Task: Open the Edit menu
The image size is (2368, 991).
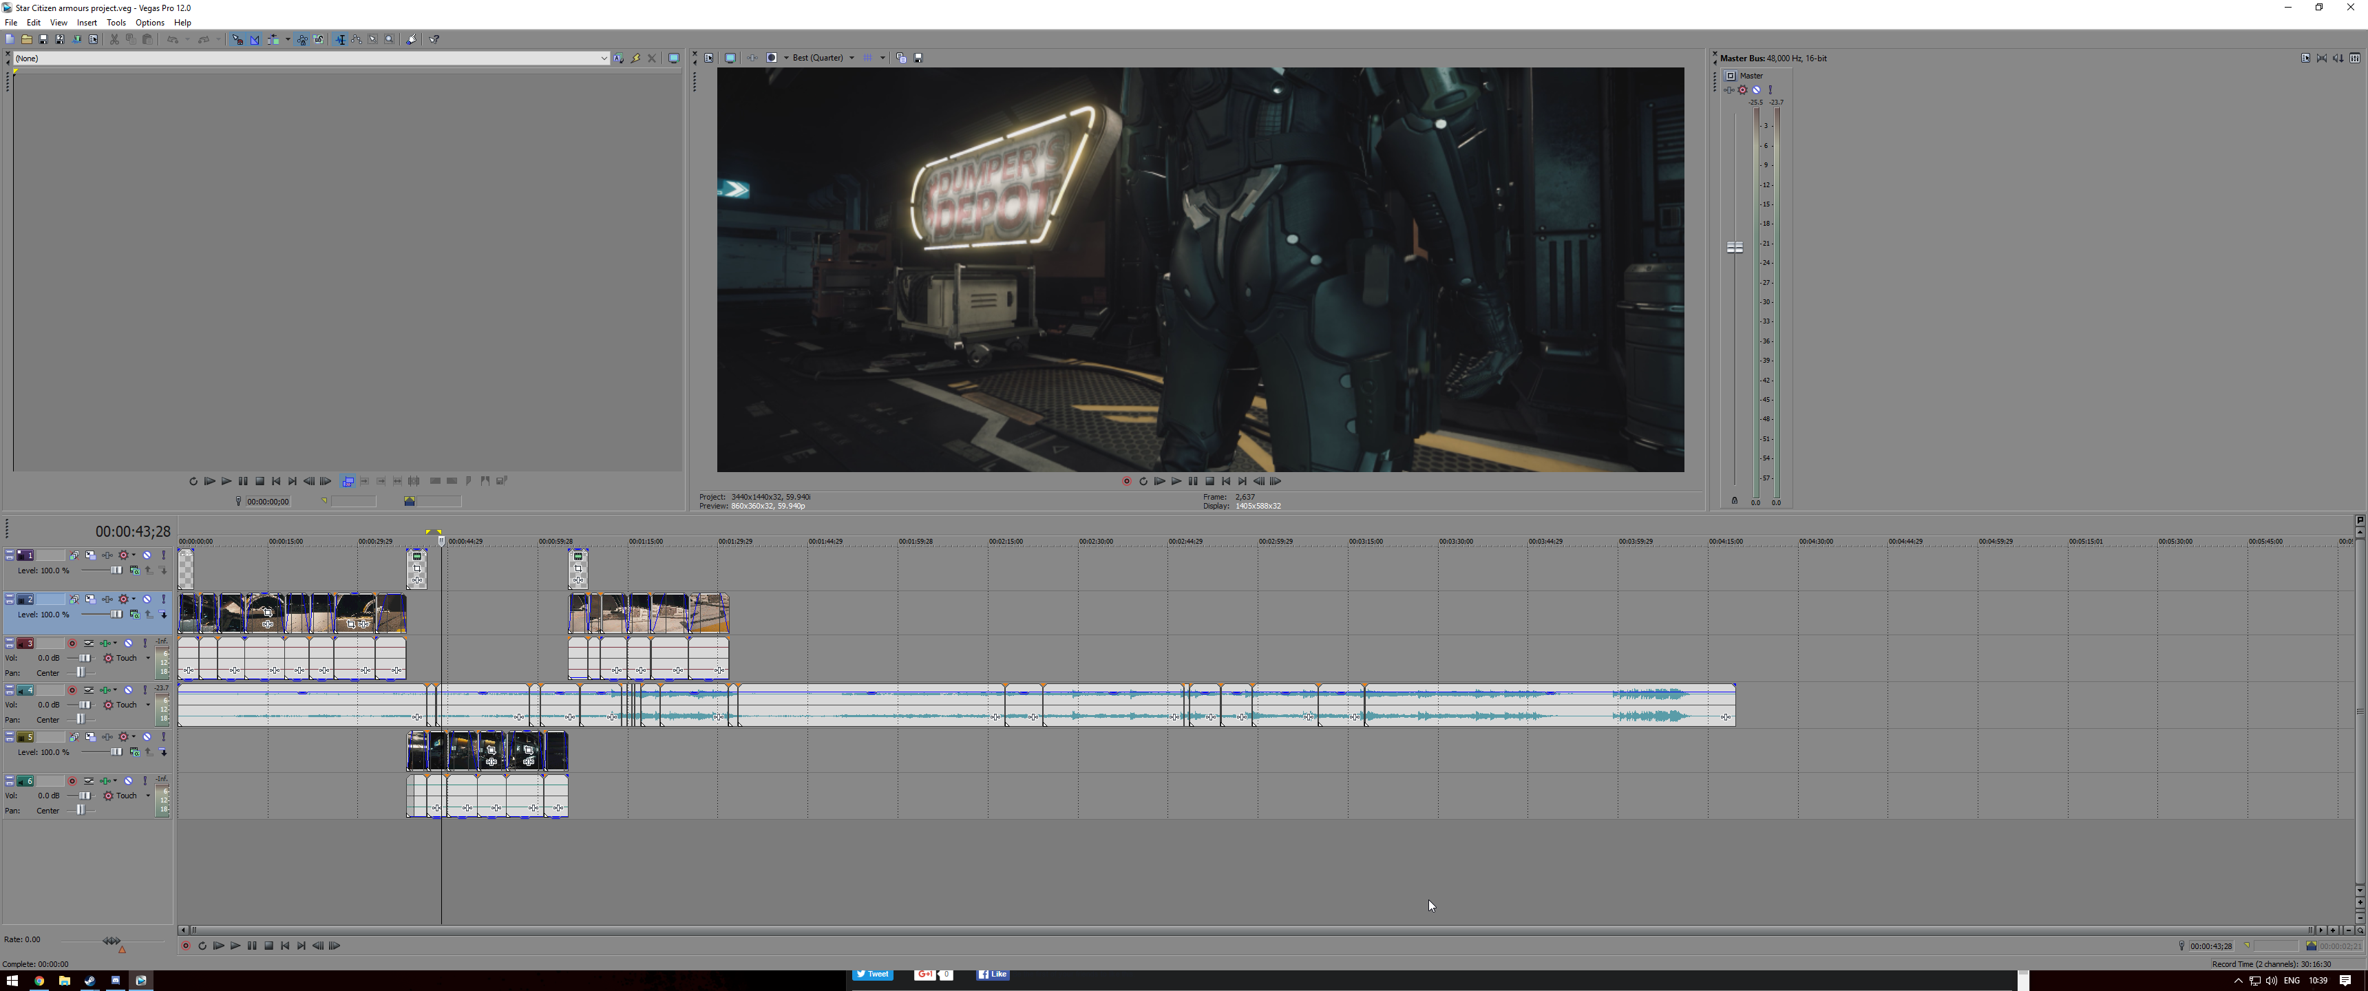Action: [x=33, y=22]
